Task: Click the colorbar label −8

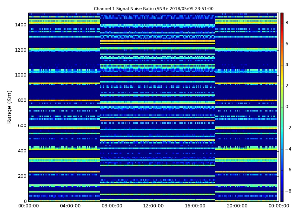Action: 288,191
